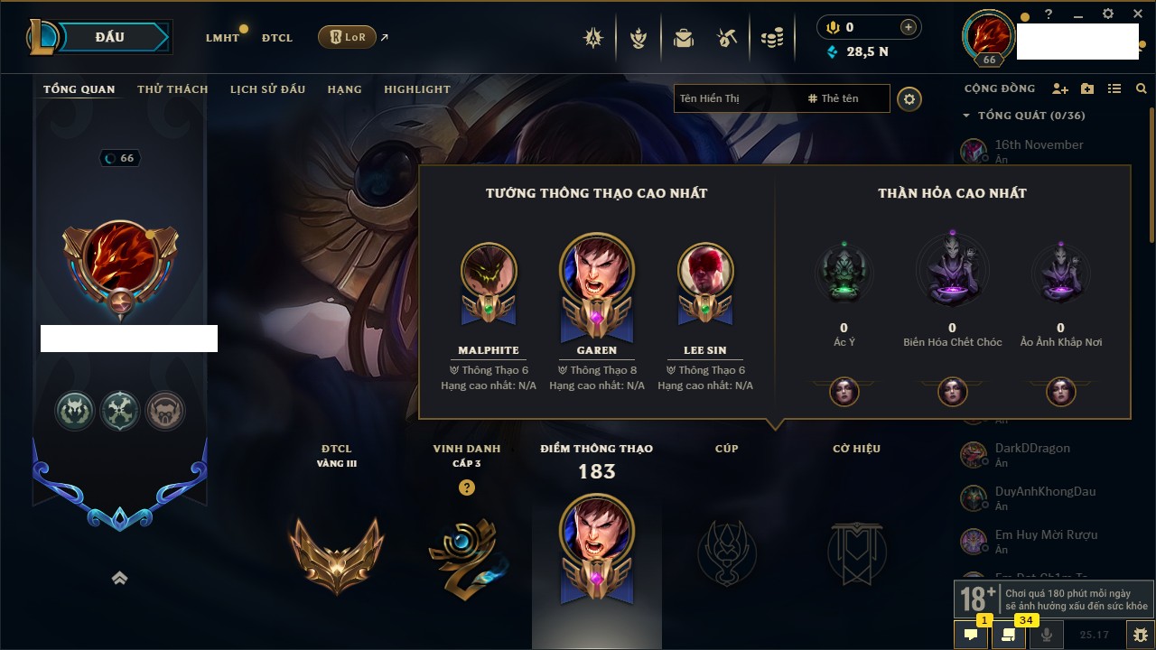The image size is (1156, 650).
Task: Open the Loot crafting hammer icon
Action: click(x=727, y=38)
